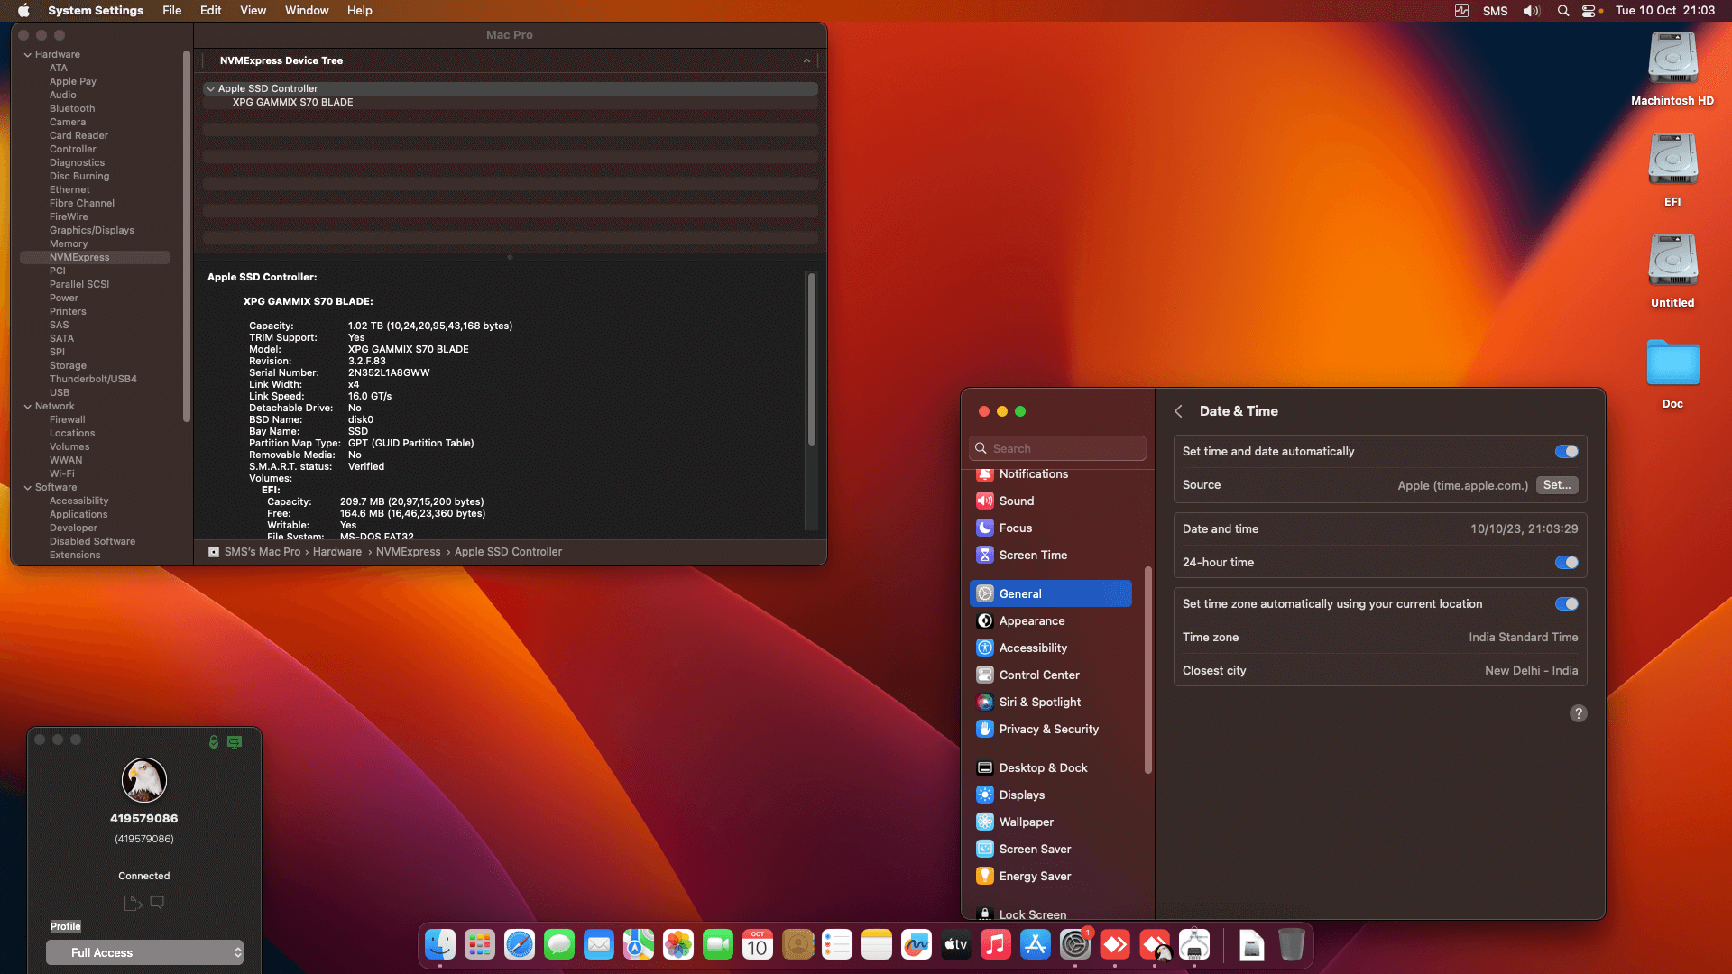Collapse the NVMExpress Device Tree section
The height and width of the screenshot is (974, 1732).
click(x=806, y=60)
